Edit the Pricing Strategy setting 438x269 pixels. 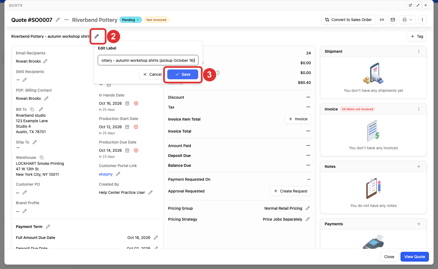[x=308, y=219]
